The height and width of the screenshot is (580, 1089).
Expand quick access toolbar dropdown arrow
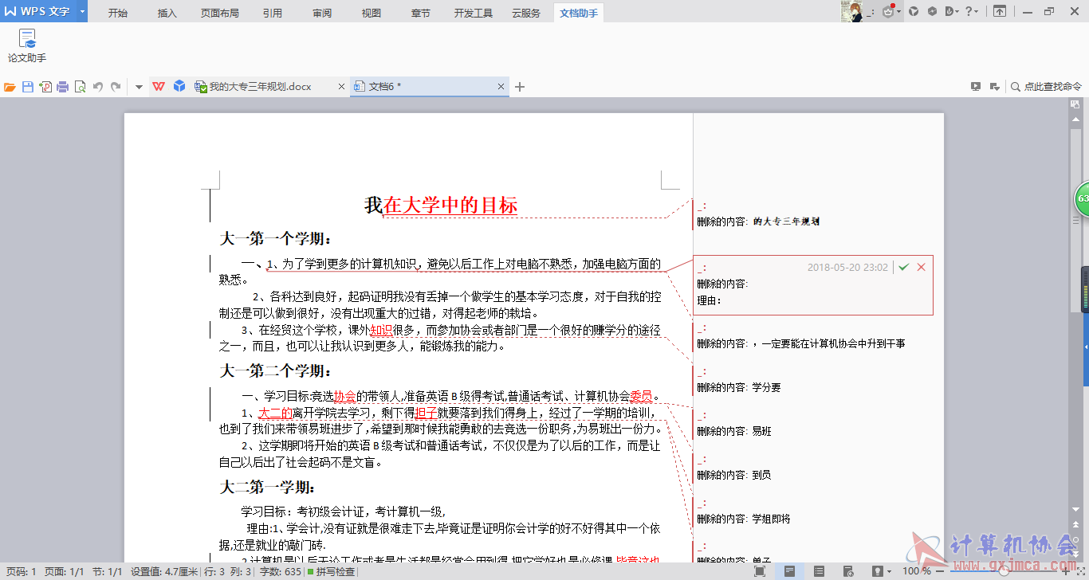coord(139,87)
